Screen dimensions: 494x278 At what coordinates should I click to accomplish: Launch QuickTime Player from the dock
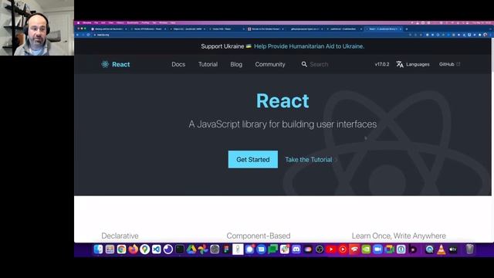(429, 249)
